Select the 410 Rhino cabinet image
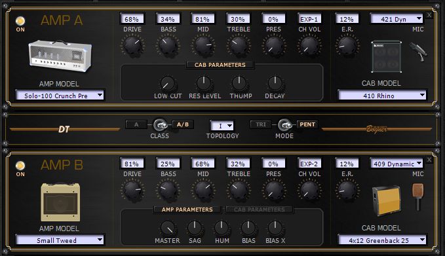The height and width of the screenshot is (256, 445). 387,57
